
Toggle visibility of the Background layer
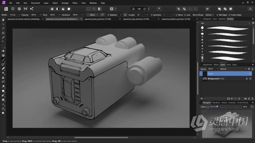point(250,78)
